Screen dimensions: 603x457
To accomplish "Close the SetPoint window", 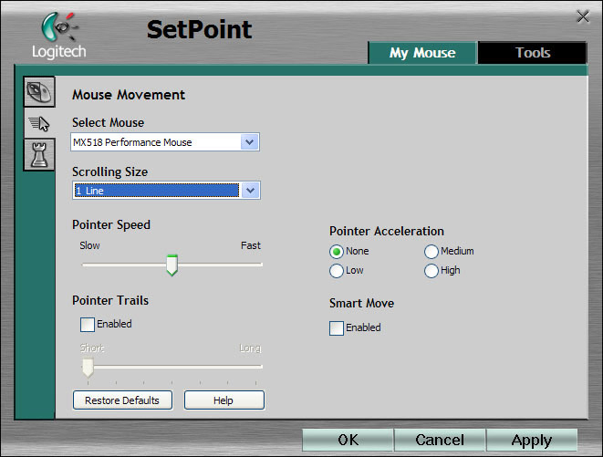I will [583, 16].
